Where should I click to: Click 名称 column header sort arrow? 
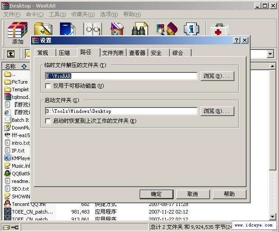click(24, 67)
